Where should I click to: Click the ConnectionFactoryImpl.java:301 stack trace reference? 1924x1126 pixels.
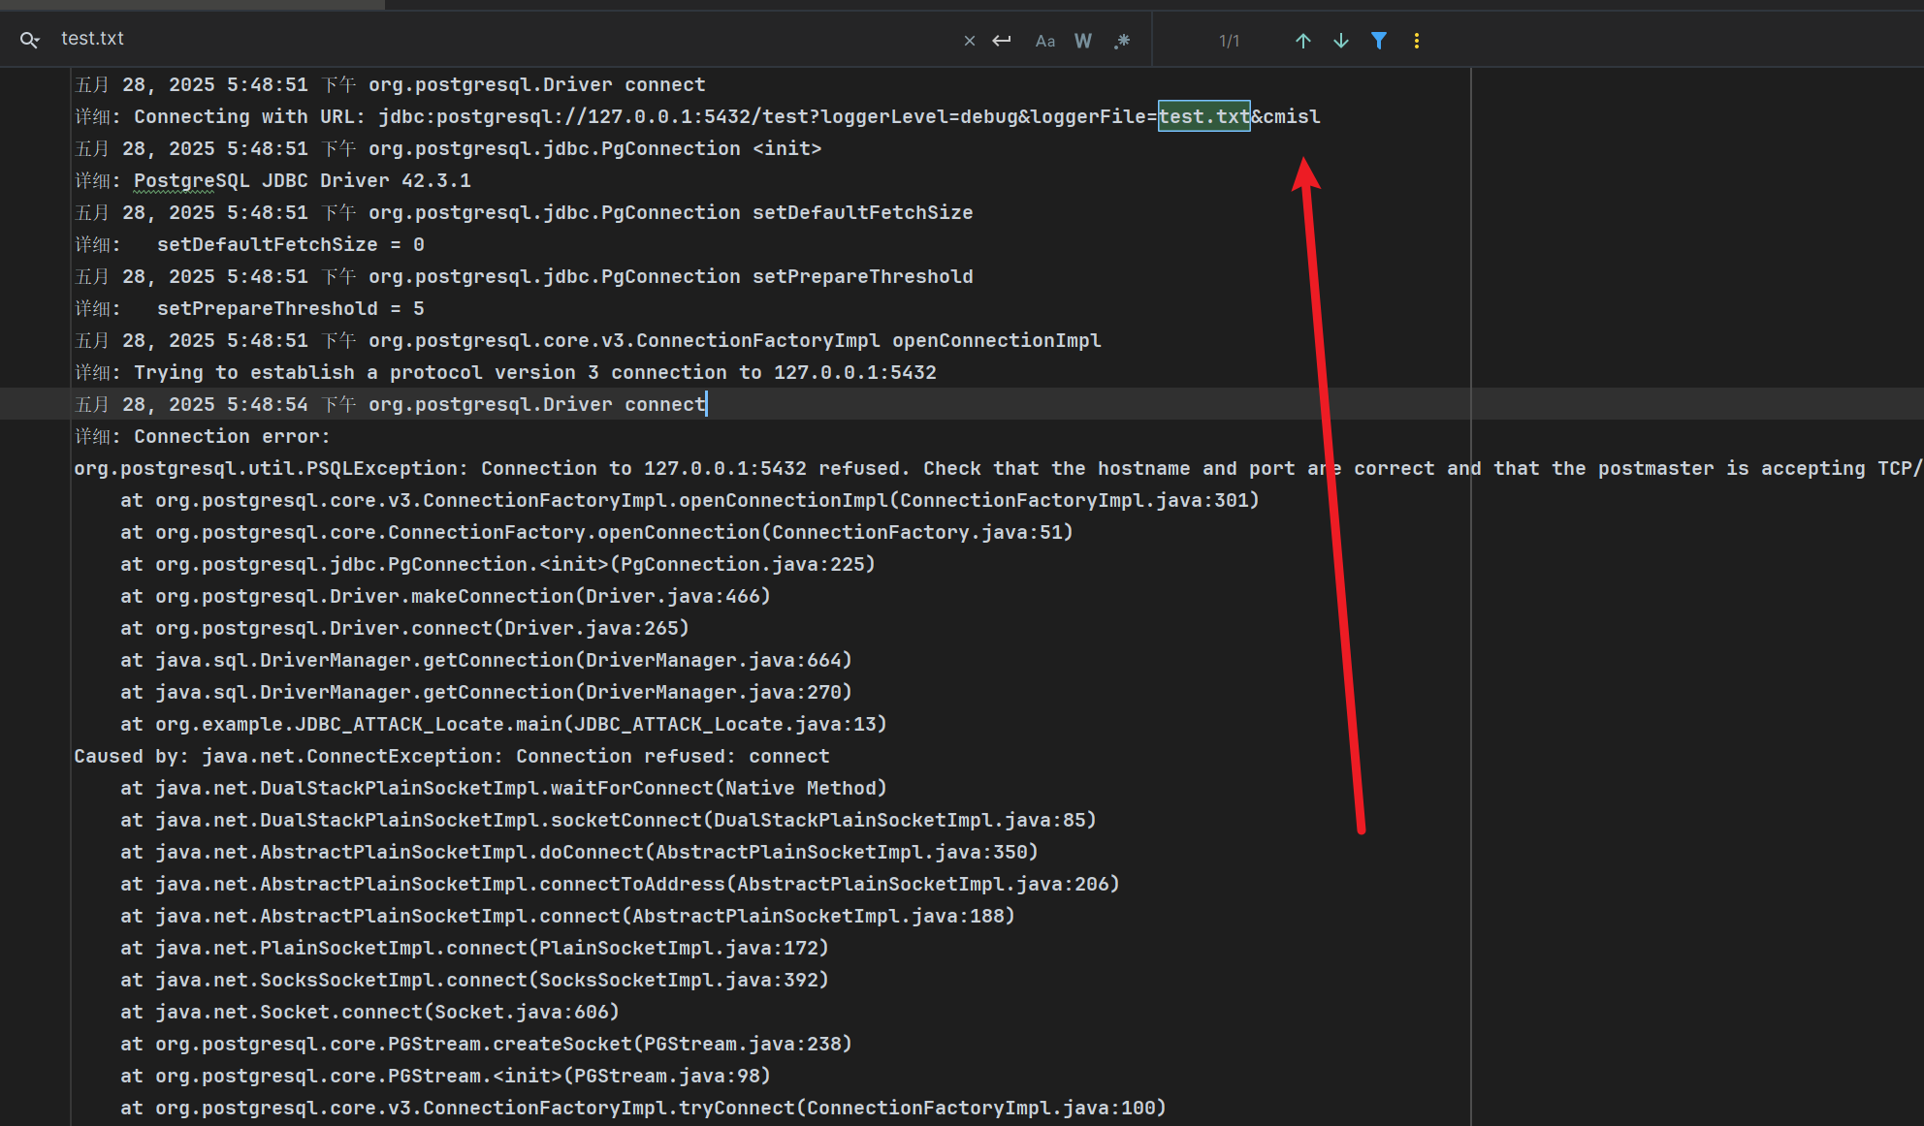click(x=1076, y=500)
